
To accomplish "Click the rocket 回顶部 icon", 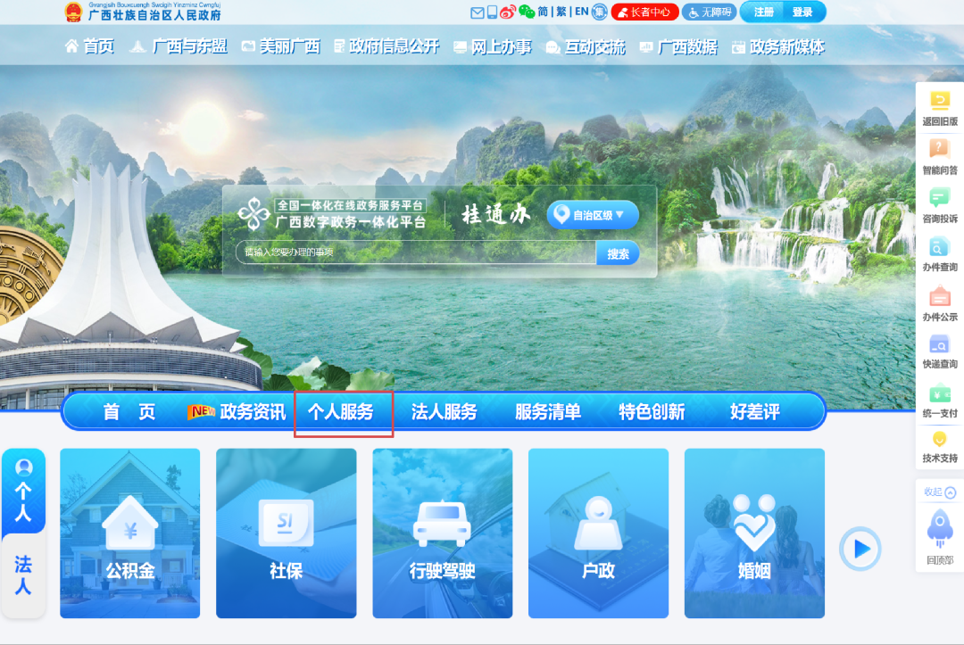I will coord(939,526).
